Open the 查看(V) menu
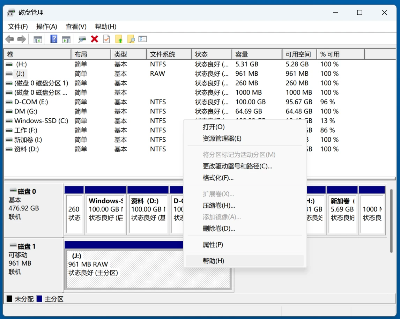Screen dimensions: 400x319 (x=76, y=27)
